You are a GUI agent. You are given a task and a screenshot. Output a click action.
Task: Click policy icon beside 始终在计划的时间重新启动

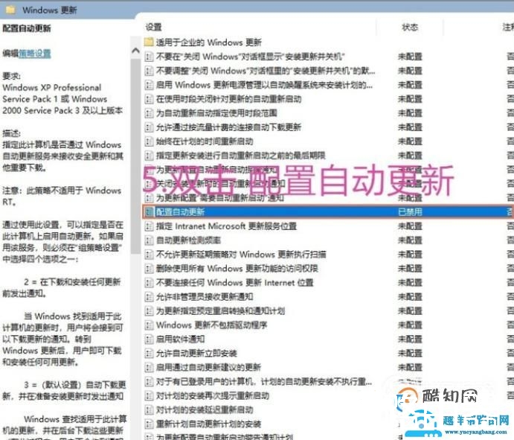click(x=149, y=141)
